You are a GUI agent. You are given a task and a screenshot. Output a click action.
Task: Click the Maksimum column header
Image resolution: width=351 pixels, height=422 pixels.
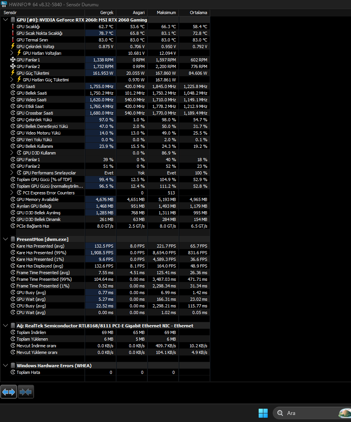click(x=163, y=13)
